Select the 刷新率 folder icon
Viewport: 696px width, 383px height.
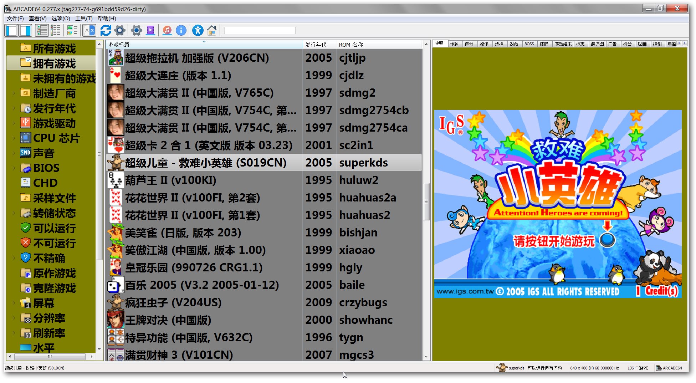25,333
